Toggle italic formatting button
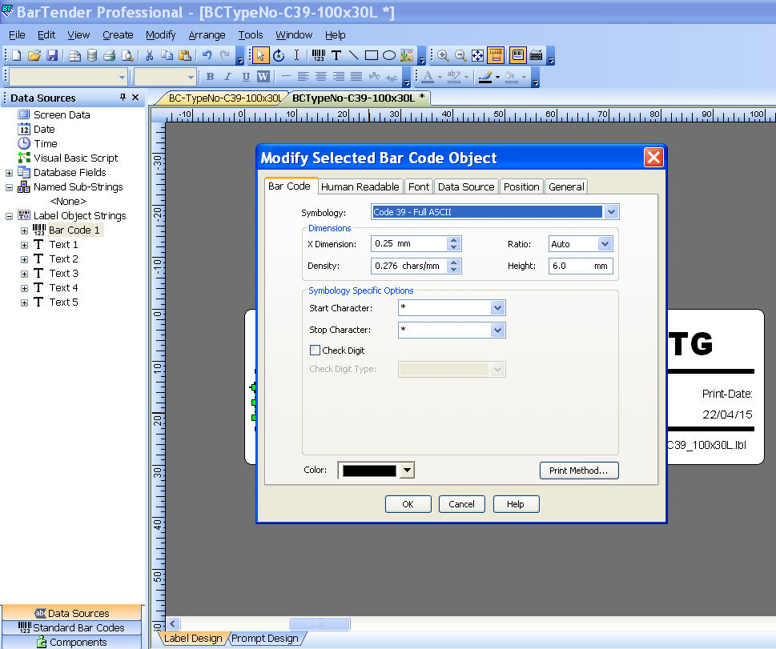776x649 pixels. coord(227,77)
